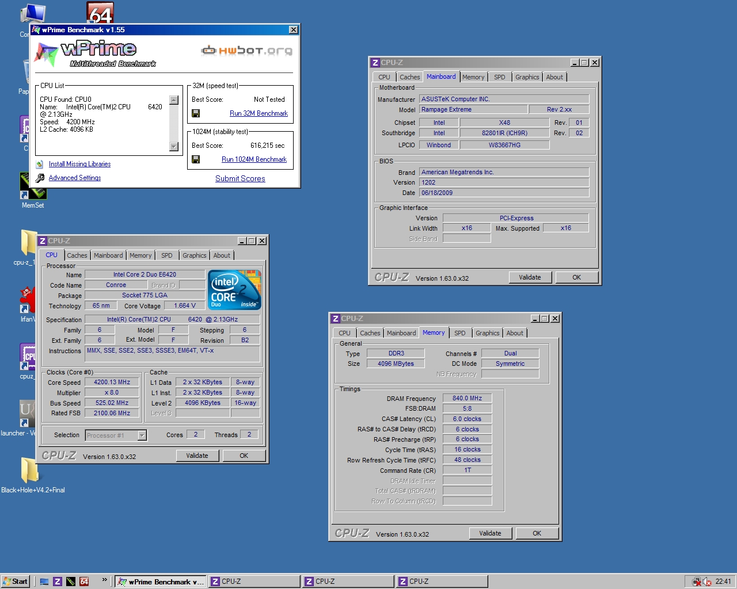This screenshot has height=589, width=737.
Task: Click the Submit Scores link
Action: [240, 179]
